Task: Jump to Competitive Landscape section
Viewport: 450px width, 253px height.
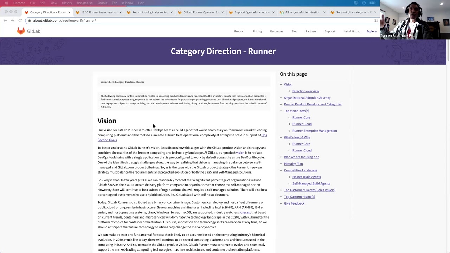Action: coord(301,170)
